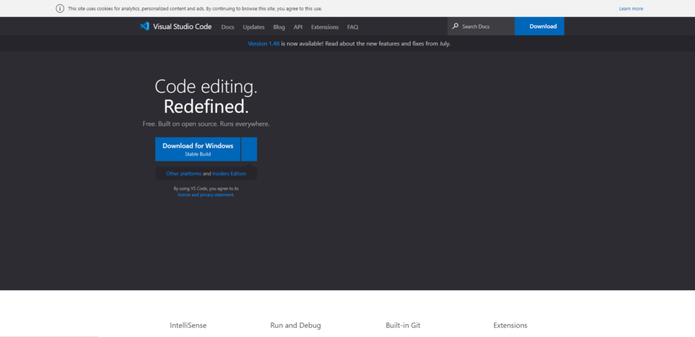Click the Search Docs input field
The image size is (695, 337).
[481, 26]
